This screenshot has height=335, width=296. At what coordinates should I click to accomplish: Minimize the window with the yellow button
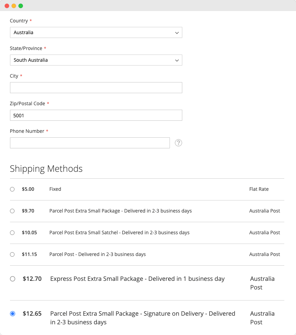pos(14,6)
